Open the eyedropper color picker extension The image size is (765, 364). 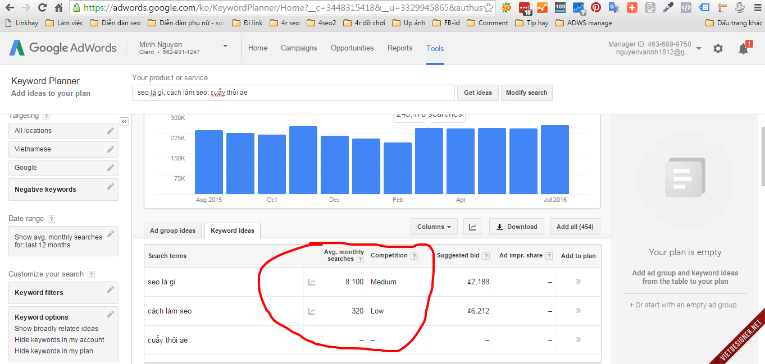[x=668, y=8]
